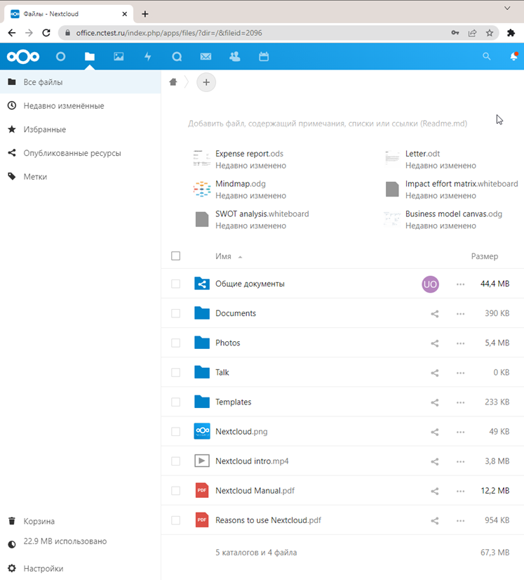The width and height of the screenshot is (524, 580).
Task: Share the Talk folder
Action: tap(435, 373)
